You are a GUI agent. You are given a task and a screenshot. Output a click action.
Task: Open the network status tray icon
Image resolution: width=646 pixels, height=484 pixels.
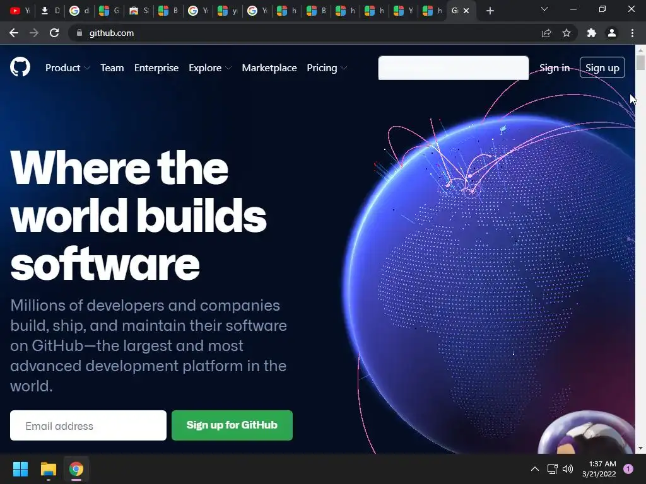pyautogui.click(x=552, y=469)
